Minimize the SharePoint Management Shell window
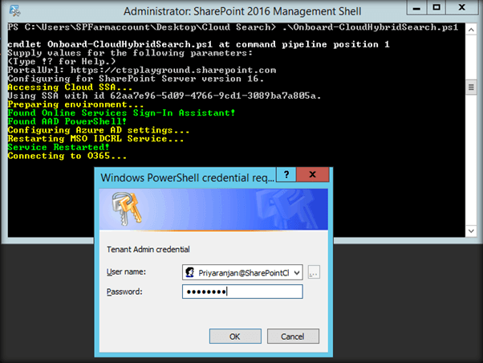Image resolution: width=483 pixels, height=363 pixels. (416, 8)
